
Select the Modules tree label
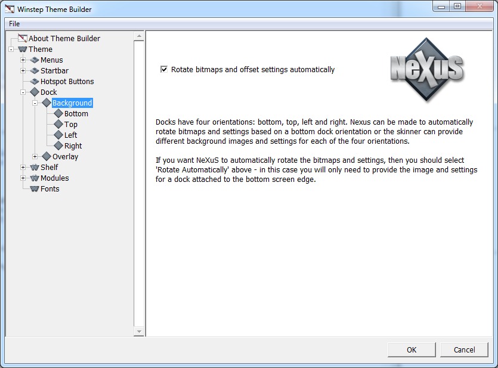55,178
